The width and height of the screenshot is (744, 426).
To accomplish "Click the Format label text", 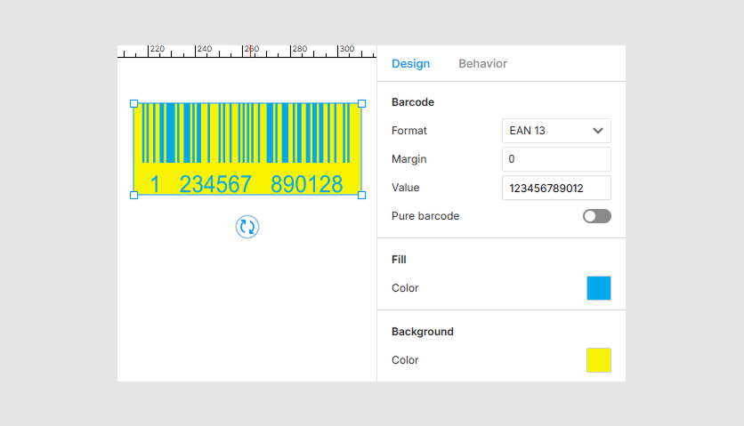I will point(409,131).
